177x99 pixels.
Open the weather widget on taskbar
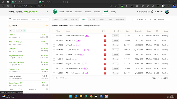tap(8, 96)
